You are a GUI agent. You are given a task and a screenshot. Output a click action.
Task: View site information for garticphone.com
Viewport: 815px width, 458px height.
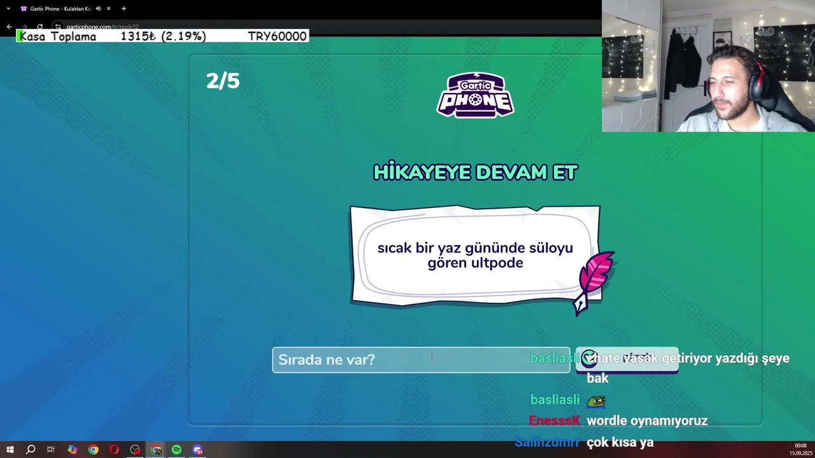[58, 27]
